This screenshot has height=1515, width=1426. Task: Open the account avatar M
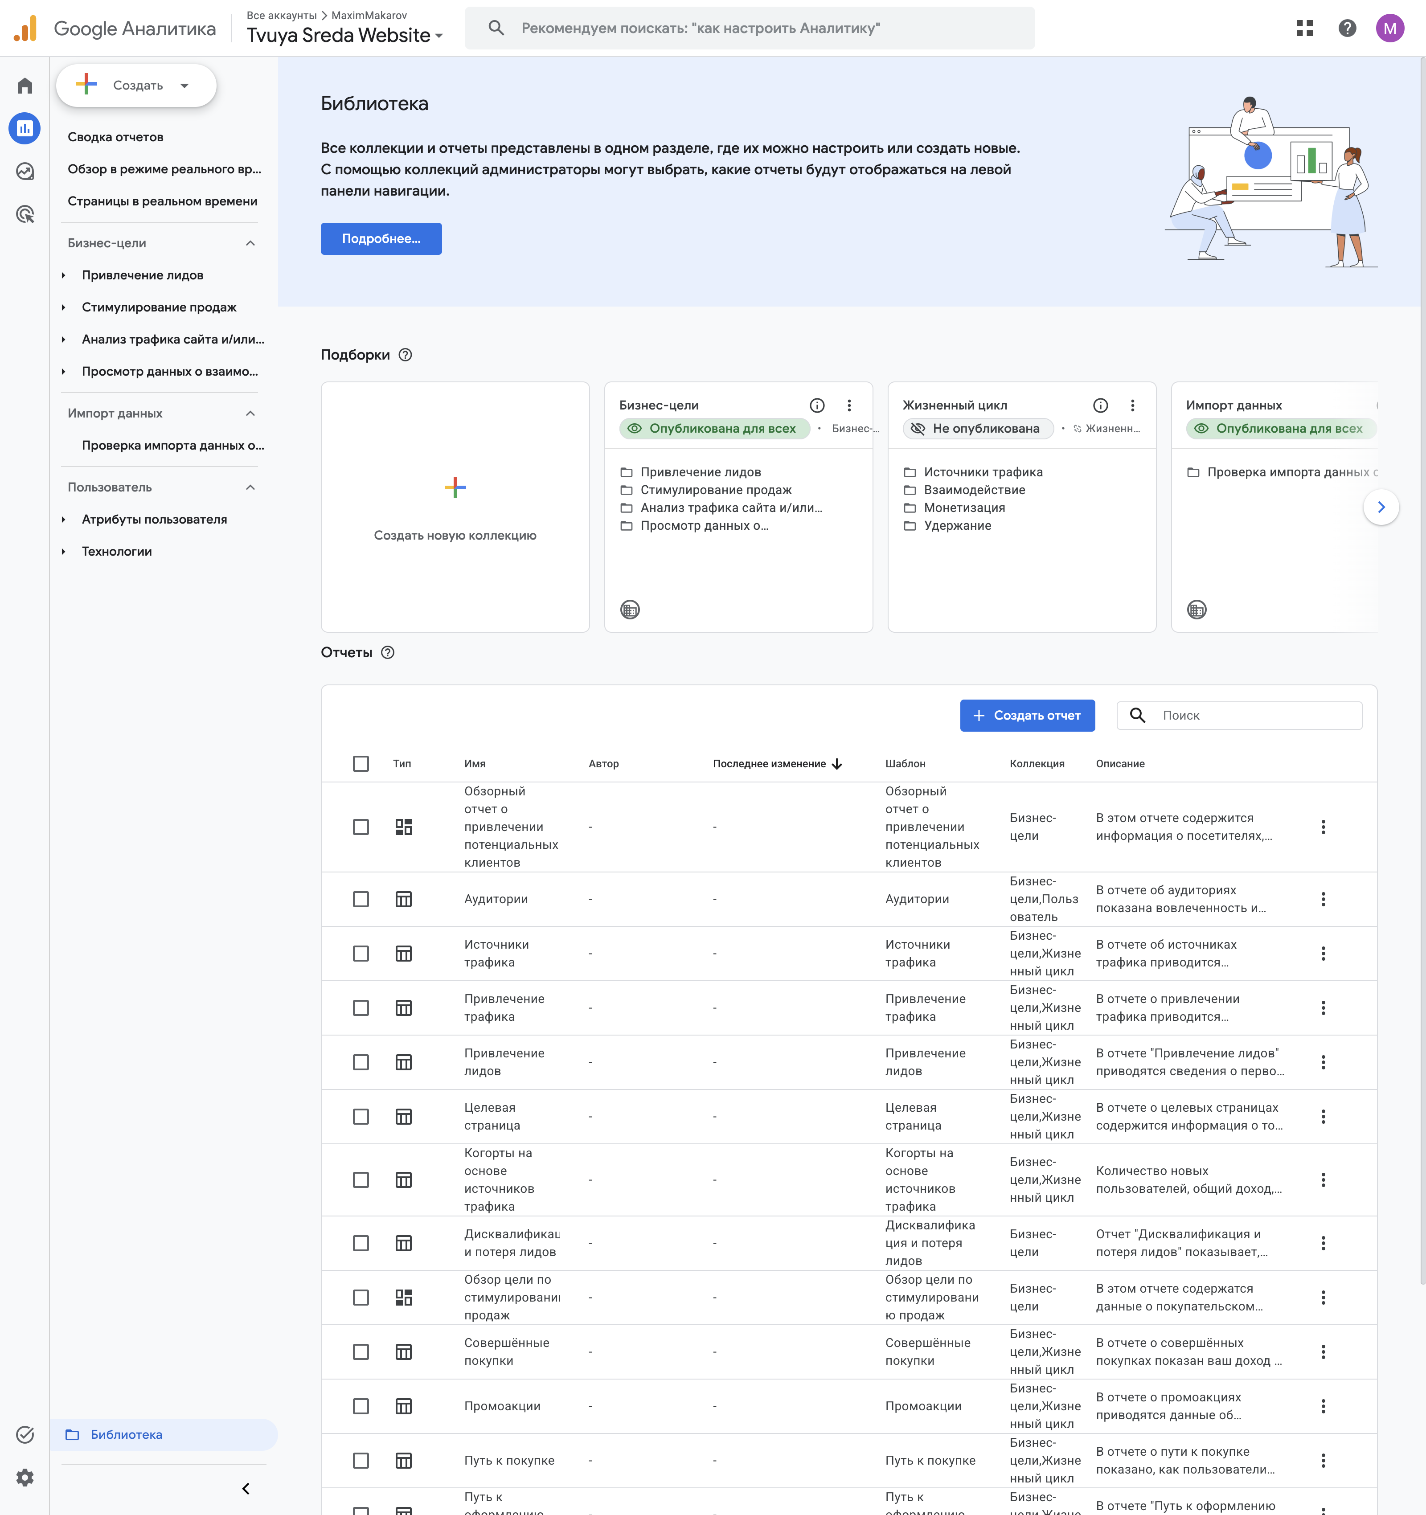pos(1389,28)
